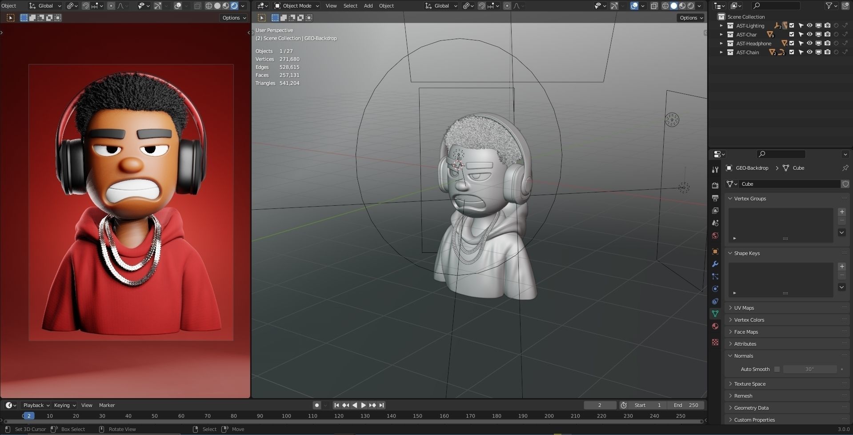Image resolution: width=853 pixels, height=435 pixels.
Task: Click the Play animation button
Action: [x=363, y=405]
